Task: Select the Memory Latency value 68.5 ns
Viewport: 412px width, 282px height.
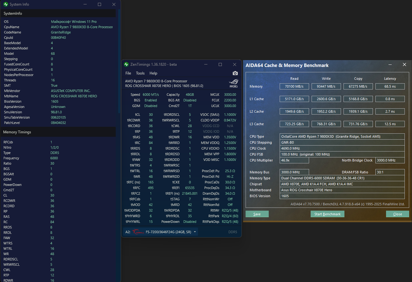Action: click(x=390, y=86)
